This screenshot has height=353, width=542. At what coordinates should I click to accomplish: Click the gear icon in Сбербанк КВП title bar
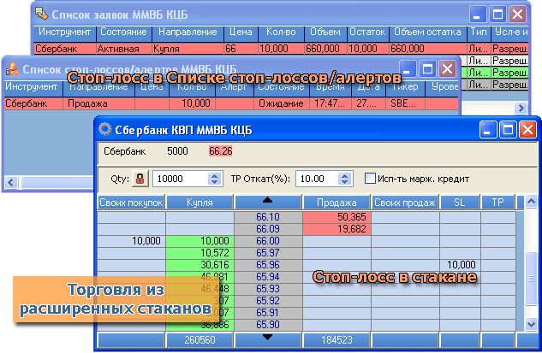tap(105, 129)
